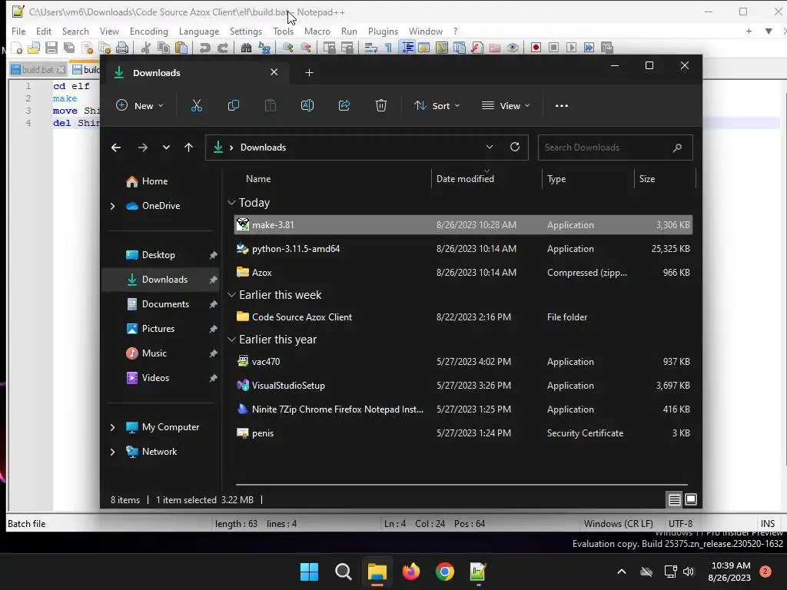Select VisualStudioSetup file
787x590 pixels.
pyautogui.click(x=463, y=386)
